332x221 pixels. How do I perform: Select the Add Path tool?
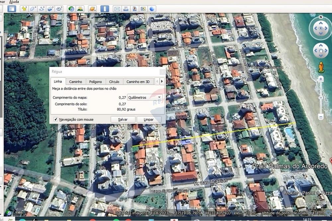(42, 9)
